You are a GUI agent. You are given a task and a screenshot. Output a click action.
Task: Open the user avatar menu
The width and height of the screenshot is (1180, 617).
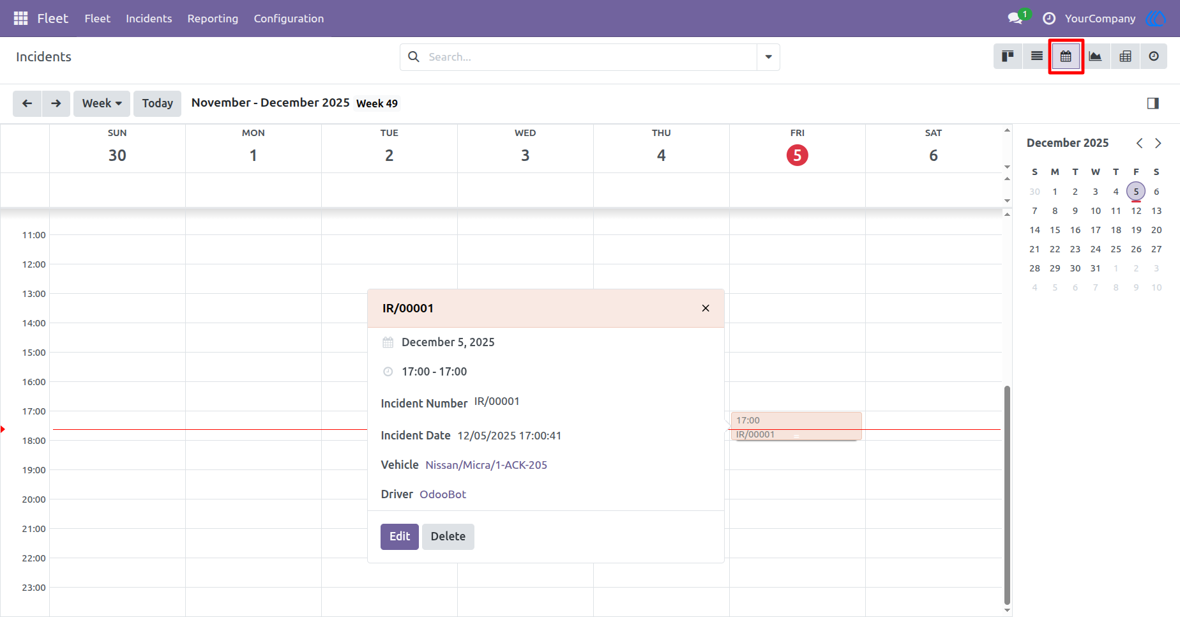(1156, 19)
